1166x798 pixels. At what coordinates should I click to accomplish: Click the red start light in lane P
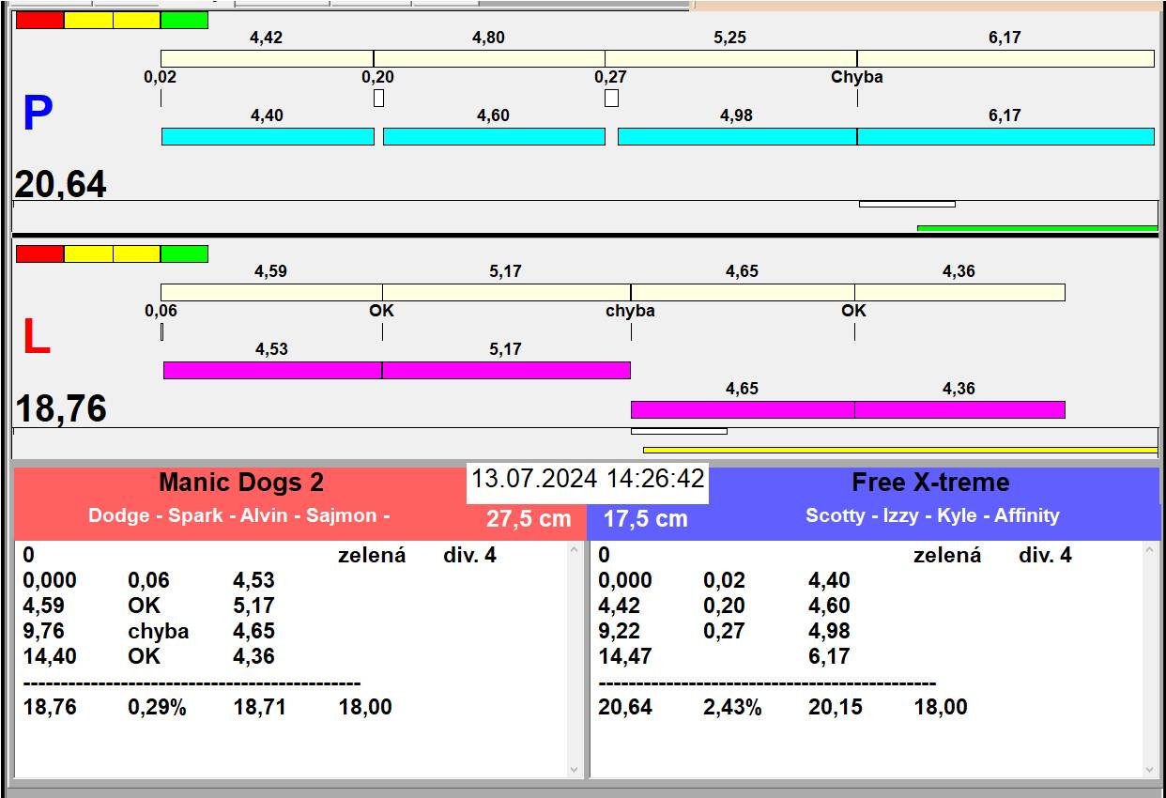point(39,20)
